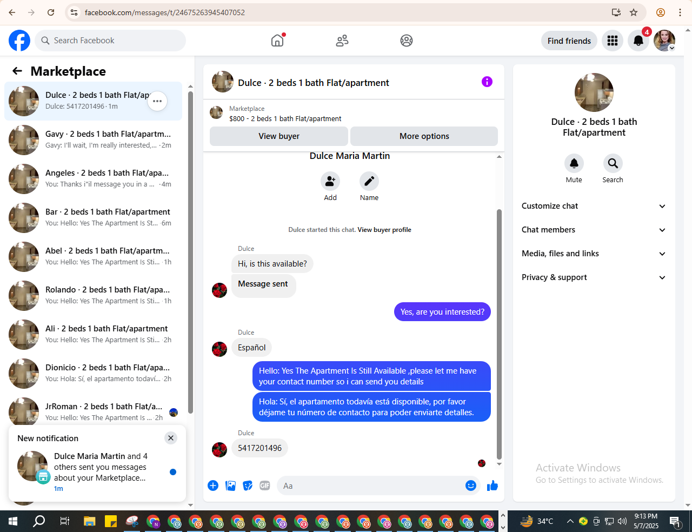
Task: Show hidden system tray icons arrow
Action: click(570, 521)
